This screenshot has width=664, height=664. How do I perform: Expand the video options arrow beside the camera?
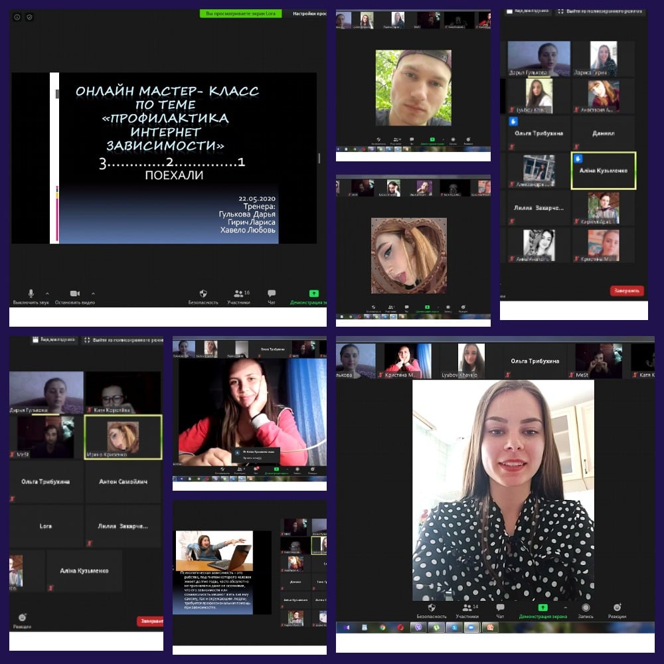point(93,293)
